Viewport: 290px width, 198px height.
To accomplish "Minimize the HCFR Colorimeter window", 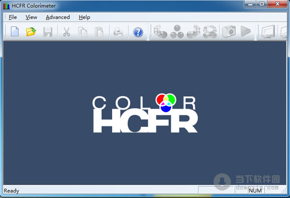I will coord(250,4).
